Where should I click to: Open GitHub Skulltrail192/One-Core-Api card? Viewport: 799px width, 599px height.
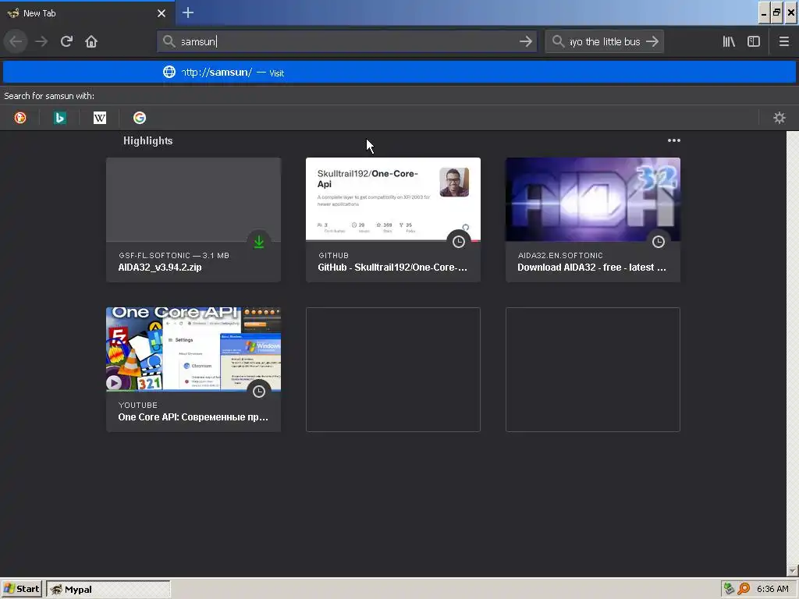pos(393,219)
